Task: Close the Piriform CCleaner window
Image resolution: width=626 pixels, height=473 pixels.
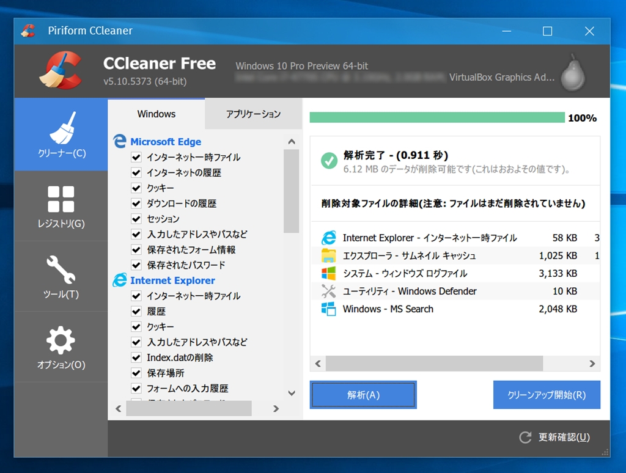Action: point(589,31)
